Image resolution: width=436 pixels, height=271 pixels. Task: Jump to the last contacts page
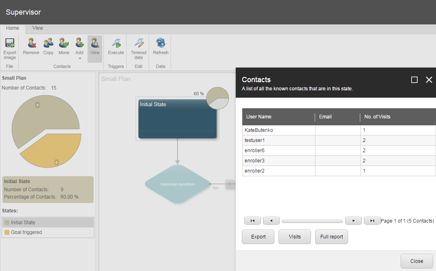coord(372,221)
